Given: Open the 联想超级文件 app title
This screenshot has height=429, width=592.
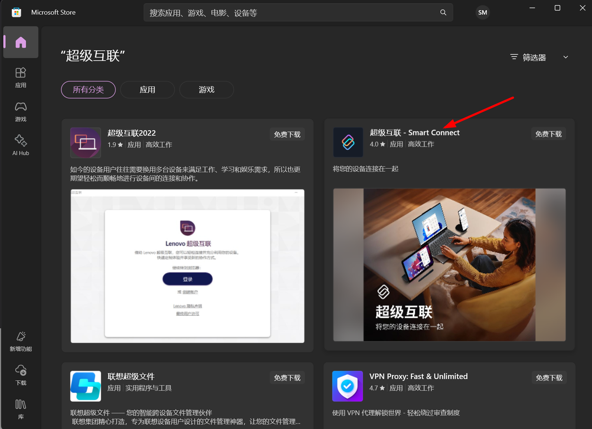Looking at the screenshot, I should click(131, 376).
